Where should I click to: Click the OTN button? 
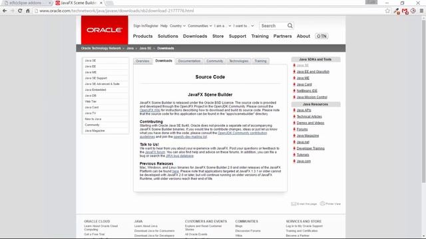click(x=321, y=36)
